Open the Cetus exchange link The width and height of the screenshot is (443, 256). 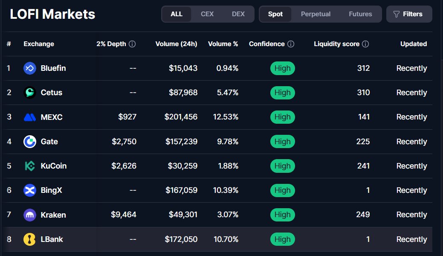[52, 93]
